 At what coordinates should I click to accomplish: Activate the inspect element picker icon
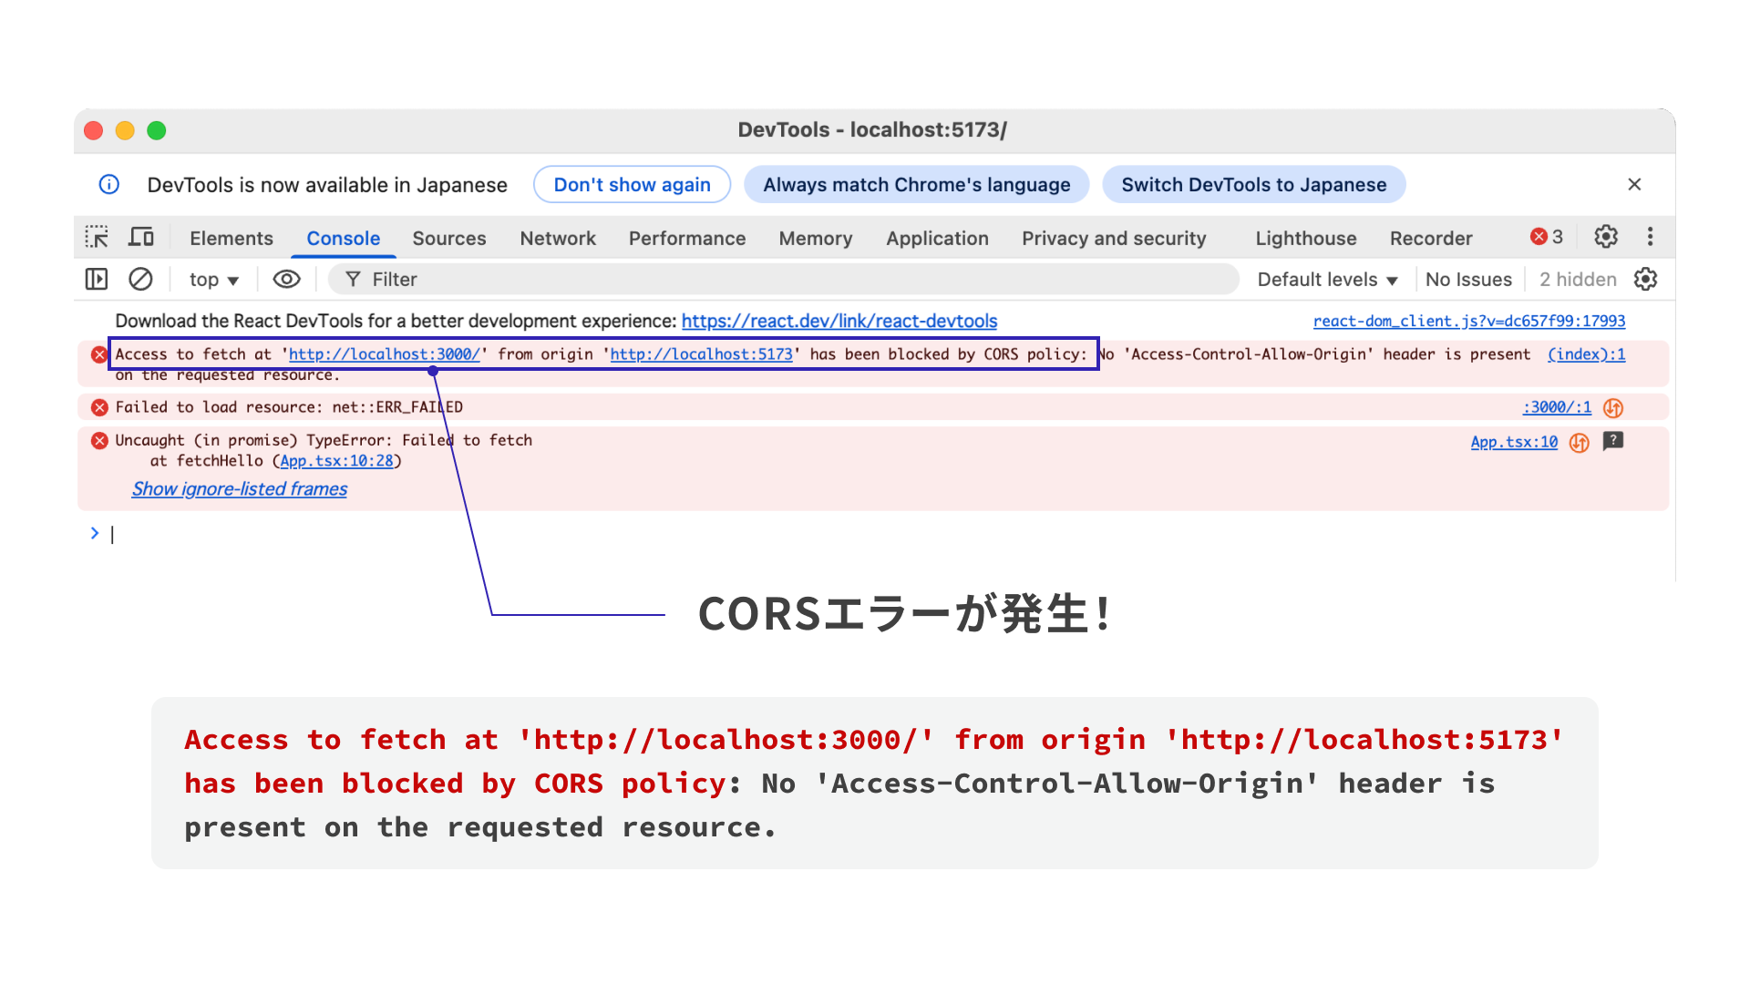click(97, 238)
